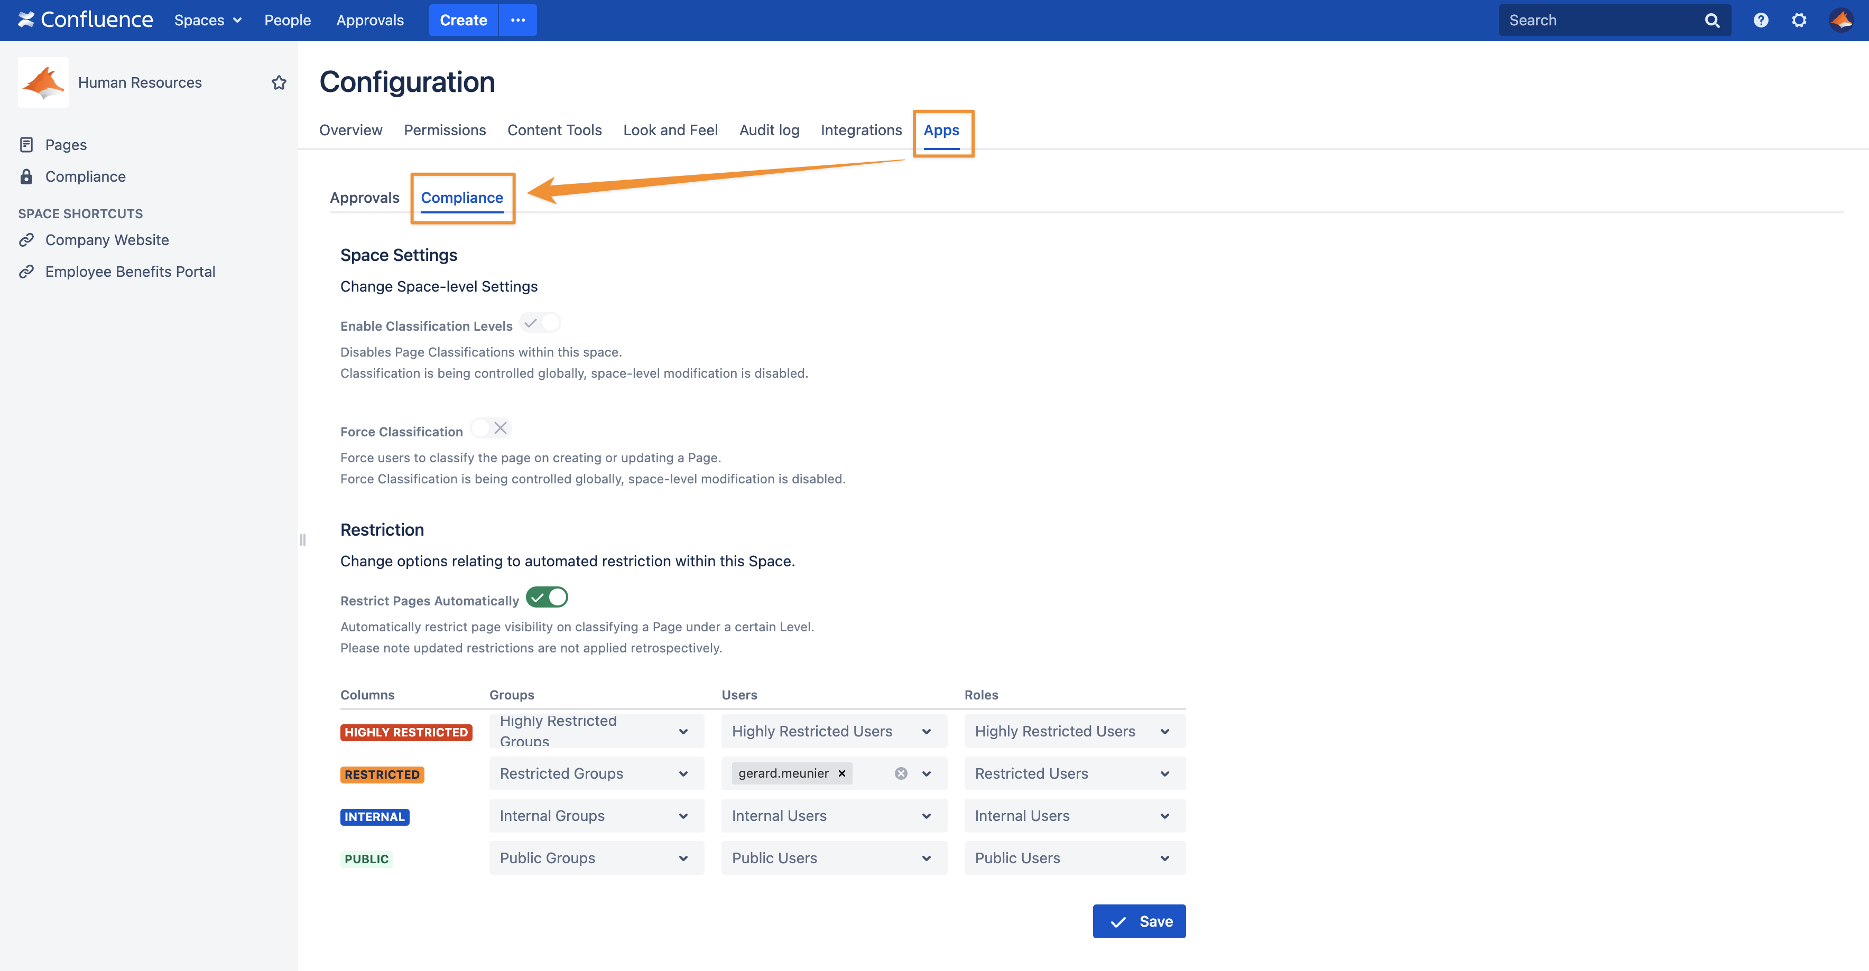Open Employee Benefits Portal shortcut
1869x971 pixels.
tap(130, 272)
